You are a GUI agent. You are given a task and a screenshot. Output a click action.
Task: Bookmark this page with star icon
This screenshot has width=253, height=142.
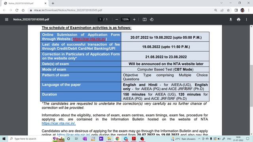(228, 10)
